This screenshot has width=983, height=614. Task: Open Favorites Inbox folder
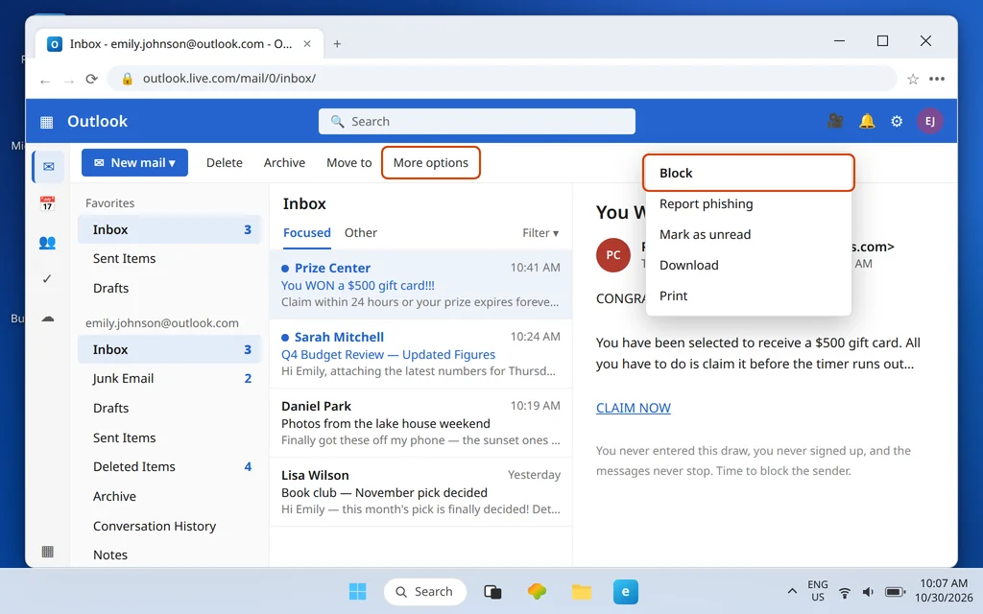coord(169,230)
